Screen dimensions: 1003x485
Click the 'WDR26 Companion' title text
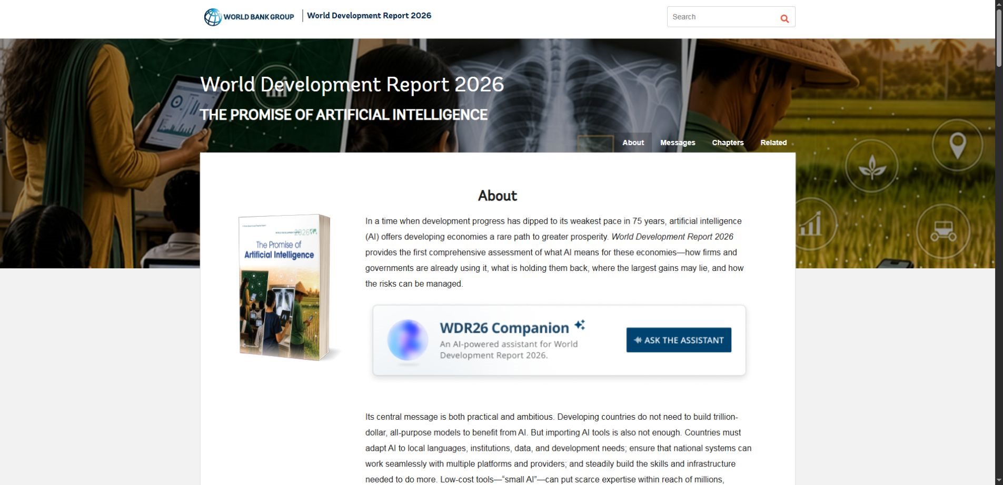(504, 328)
